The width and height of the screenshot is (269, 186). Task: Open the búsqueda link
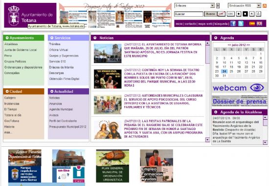[x=221, y=24]
